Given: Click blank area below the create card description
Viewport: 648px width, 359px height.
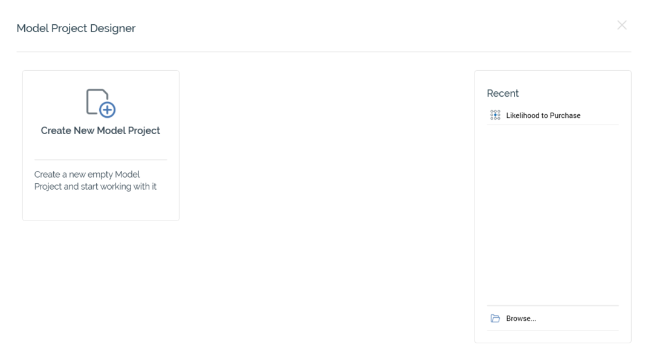Looking at the screenshot, I should point(100,207).
